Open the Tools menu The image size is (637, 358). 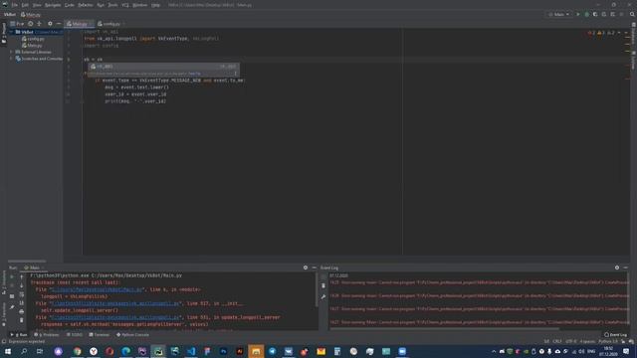(x=112, y=5)
